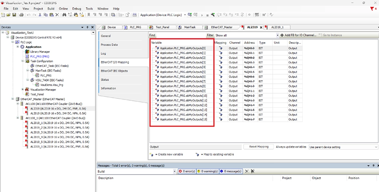The image size is (379, 192).
Task: Click the shopping cart toolbar icon
Action: (x=264, y=15)
